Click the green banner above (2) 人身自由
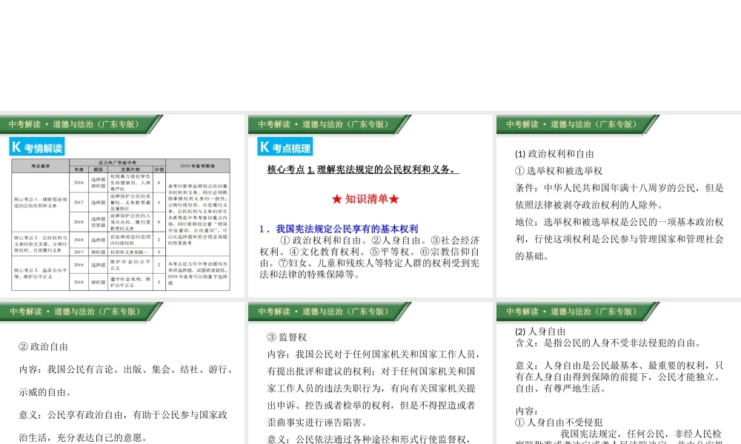The height and width of the screenshot is (444, 741). coord(577,312)
